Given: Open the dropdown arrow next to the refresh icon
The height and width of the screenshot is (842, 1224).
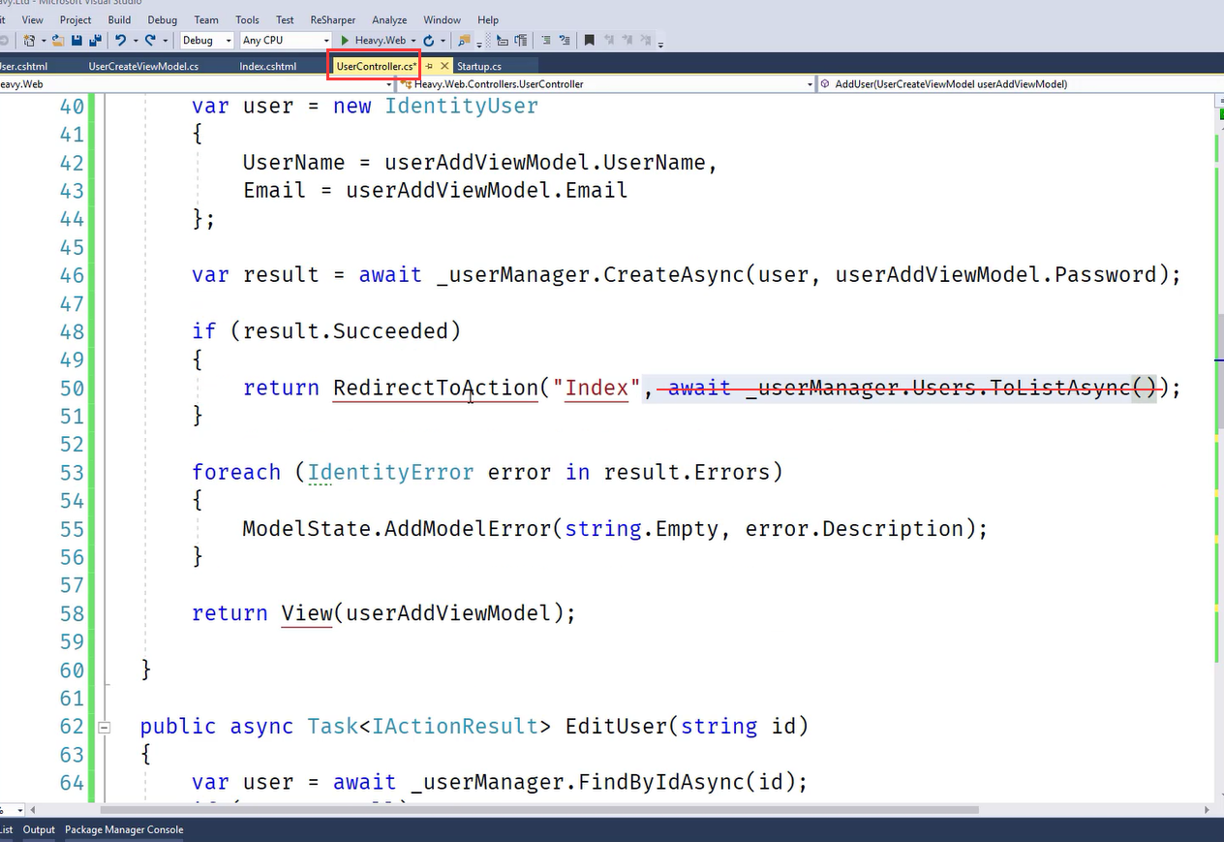Looking at the screenshot, I should pos(443,41).
